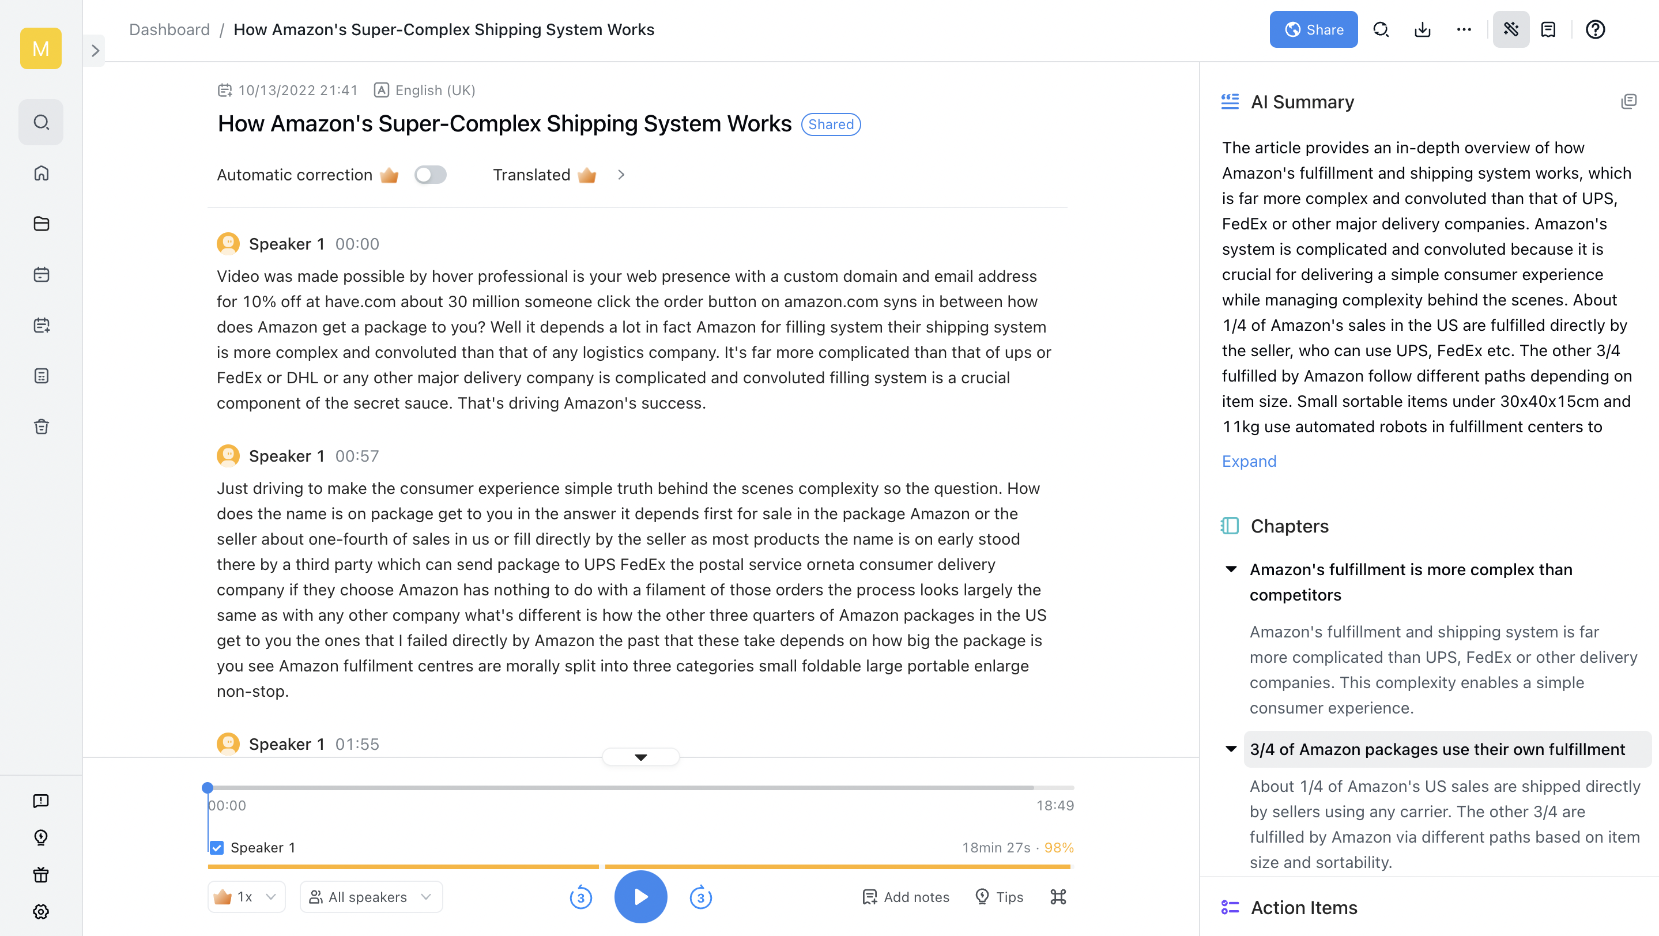Click the Chapters heading
Image resolution: width=1659 pixels, height=936 pixels.
click(1290, 526)
